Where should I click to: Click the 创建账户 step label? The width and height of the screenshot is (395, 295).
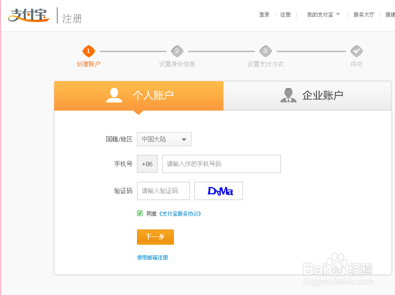coord(89,64)
